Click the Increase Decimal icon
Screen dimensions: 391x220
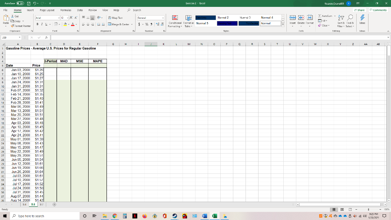157,24
